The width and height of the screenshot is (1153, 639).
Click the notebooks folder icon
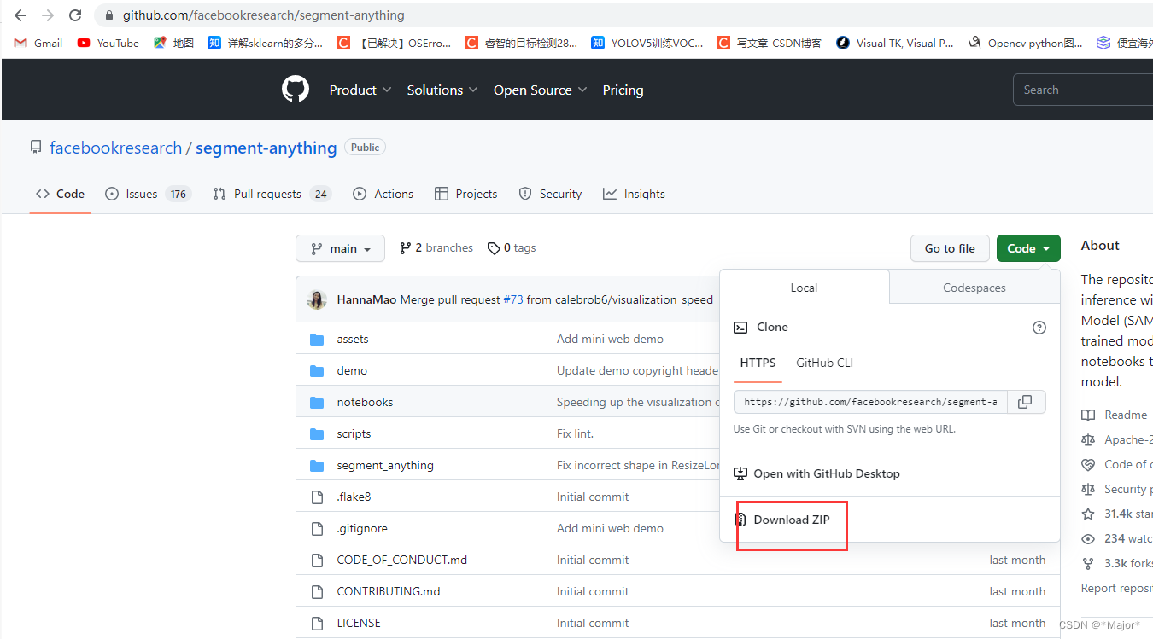(x=317, y=403)
